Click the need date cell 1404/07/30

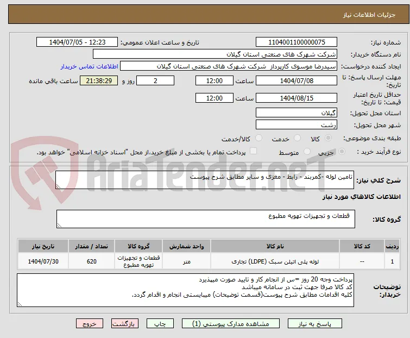tap(43, 261)
